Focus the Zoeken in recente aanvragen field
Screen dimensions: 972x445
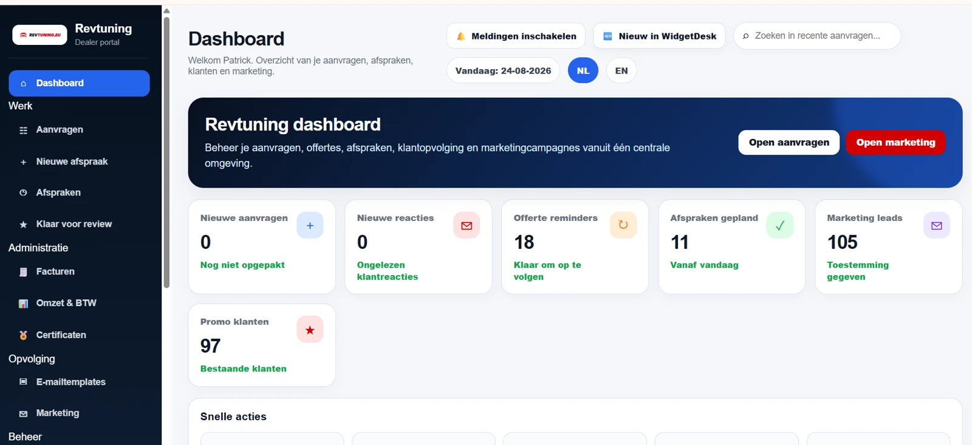[x=817, y=36]
